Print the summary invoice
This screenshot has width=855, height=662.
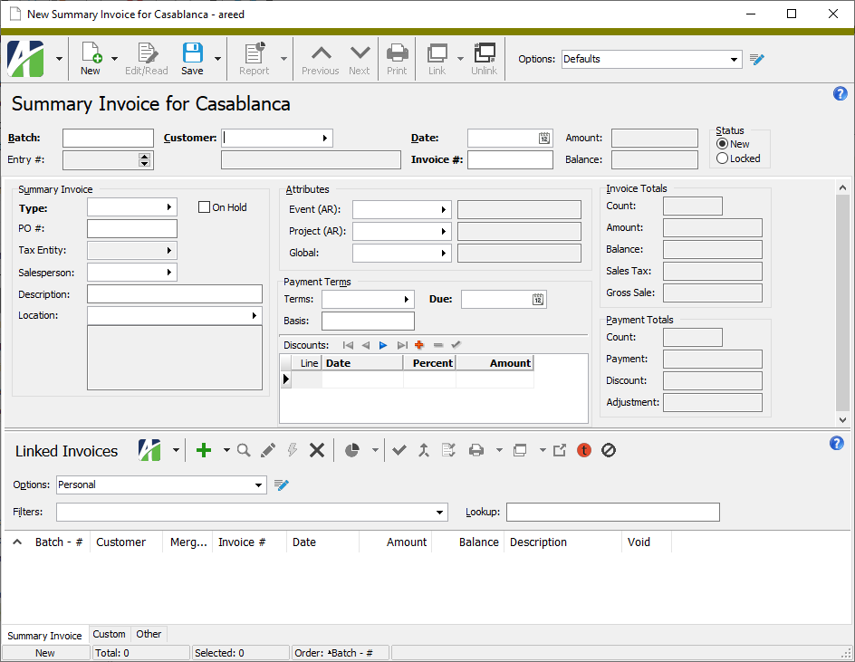[x=396, y=58]
